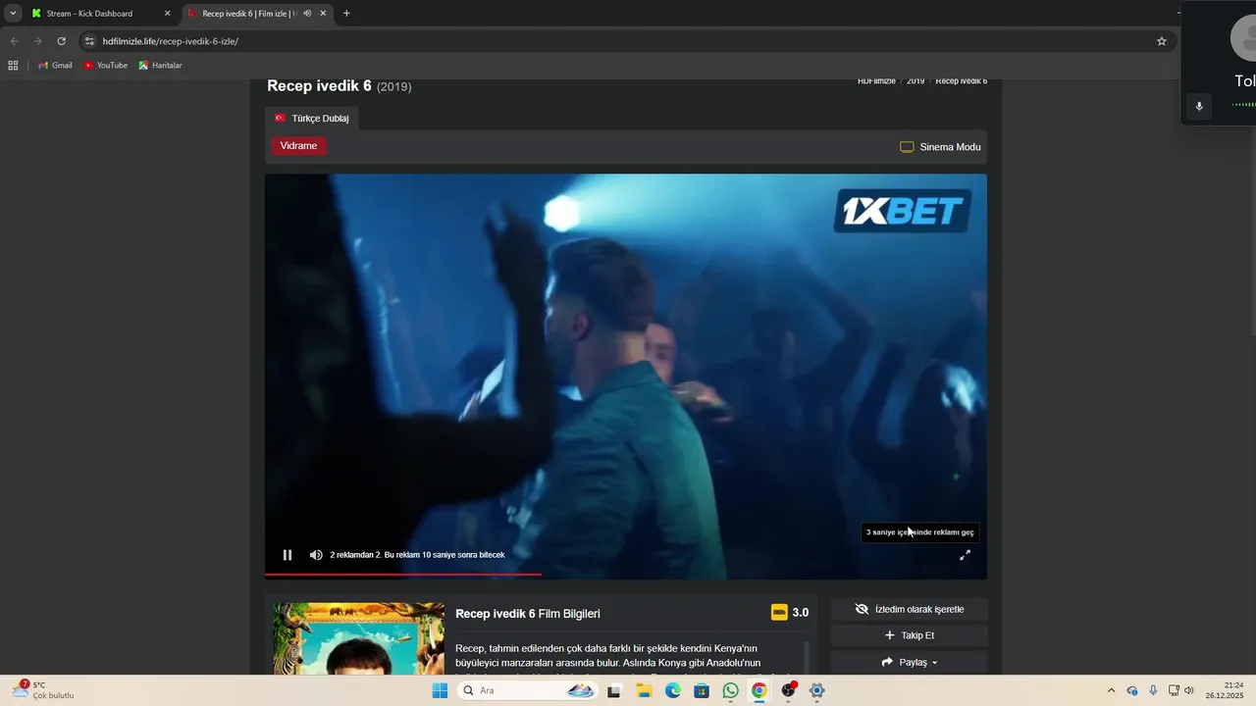Enter fullscreen in the video player

click(x=965, y=555)
